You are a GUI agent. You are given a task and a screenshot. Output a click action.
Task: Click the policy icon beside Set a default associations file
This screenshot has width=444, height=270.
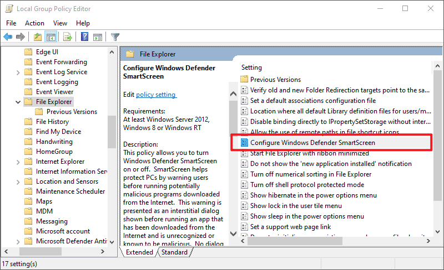coord(244,101)
